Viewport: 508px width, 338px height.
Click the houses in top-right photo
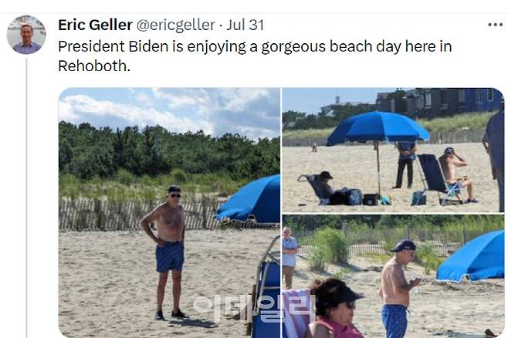pyautogui.click(x=439, y=103)
